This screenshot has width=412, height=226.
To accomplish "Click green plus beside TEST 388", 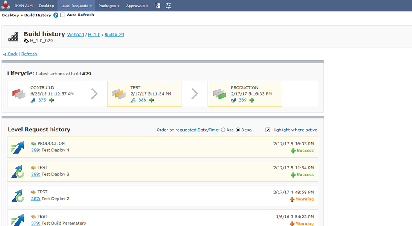I will click(151, 100).
